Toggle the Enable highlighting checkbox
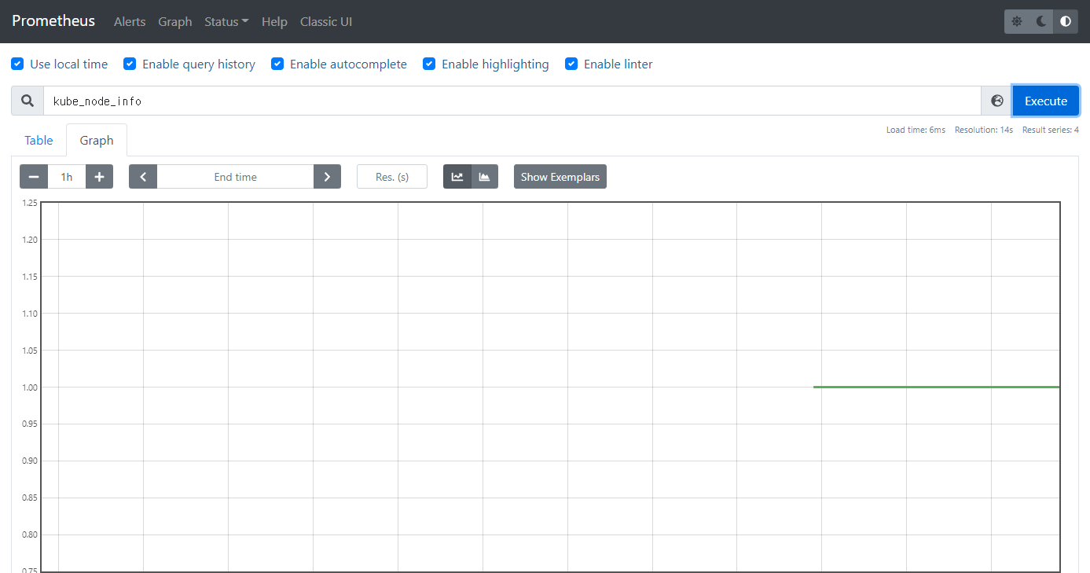This screenshot has width=1090, height=573. [429, 64]
